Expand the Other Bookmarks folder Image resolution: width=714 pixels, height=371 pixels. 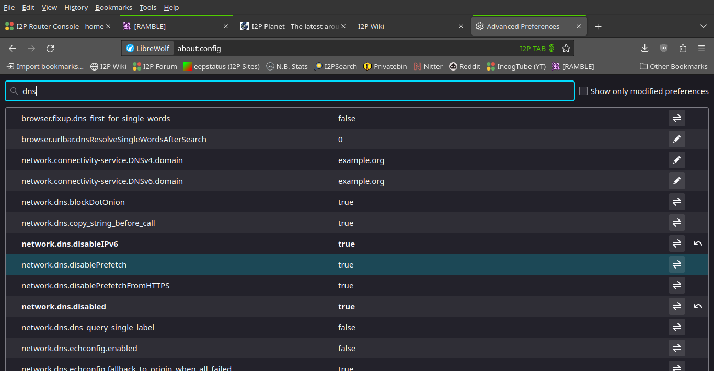(674, 66)
